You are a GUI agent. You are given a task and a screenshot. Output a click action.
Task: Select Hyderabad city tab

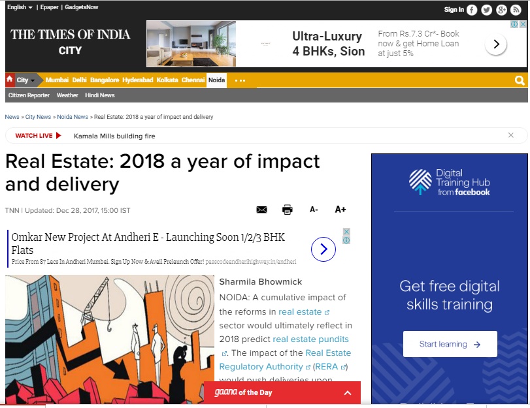tap(138, 80)
